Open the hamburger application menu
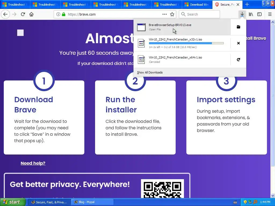Image resolution: width=275 pixels, height=206 pixels. pos(270,14)
